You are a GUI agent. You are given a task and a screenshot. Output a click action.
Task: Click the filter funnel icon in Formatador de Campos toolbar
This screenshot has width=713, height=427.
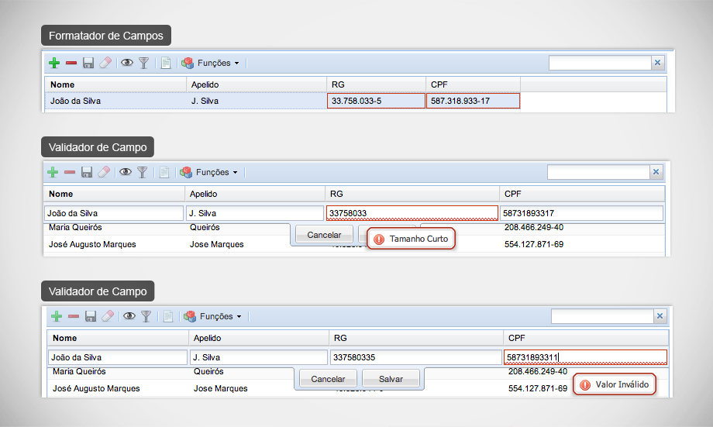[143, 63]
